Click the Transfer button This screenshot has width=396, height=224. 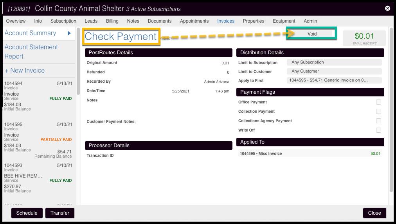60,213
